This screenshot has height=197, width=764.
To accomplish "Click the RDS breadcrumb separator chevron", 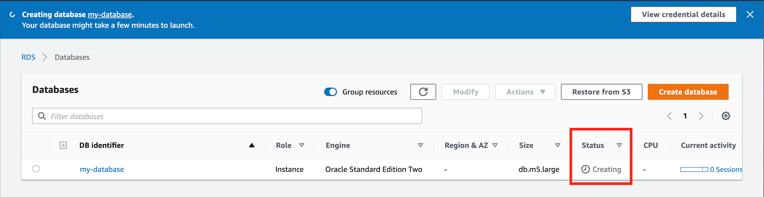I will pyautogui.click(x=45, y=57).
